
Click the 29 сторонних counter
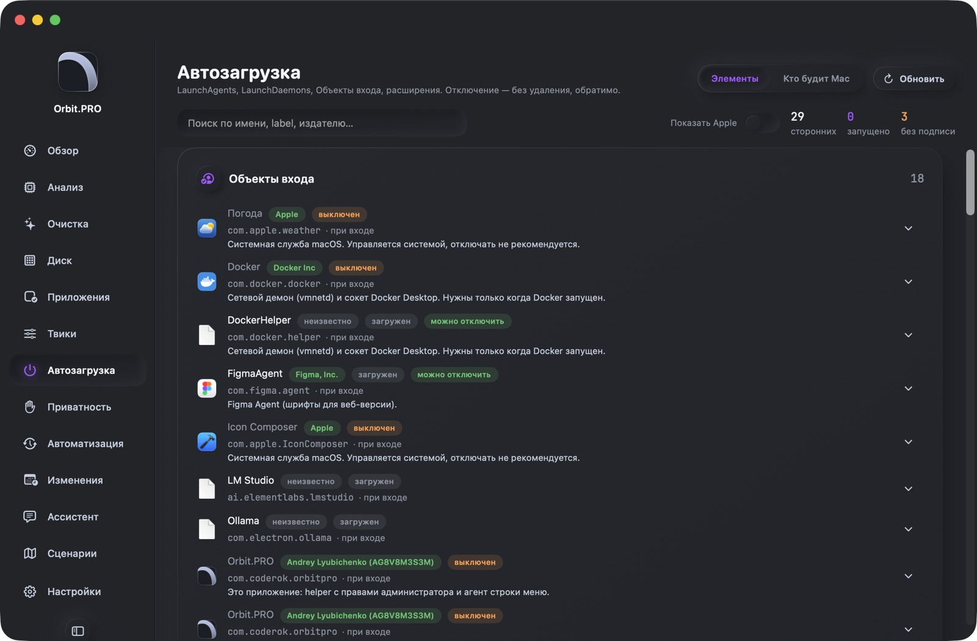pos(813,123)
